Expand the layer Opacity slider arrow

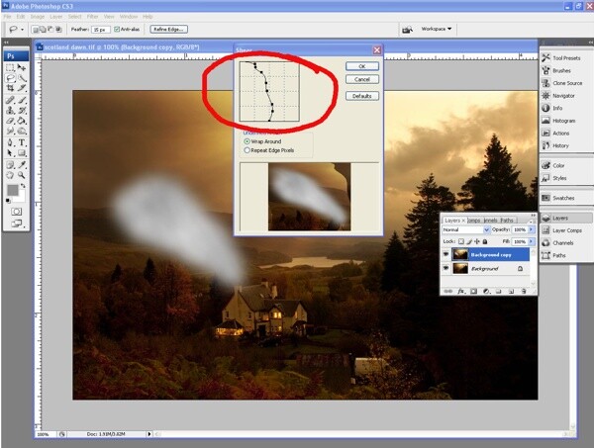point(531,229)
